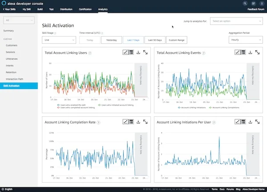Select the Last 7 Days interval
The width and height of the screenshot is (267, 192).
click(x=133, y=40)
